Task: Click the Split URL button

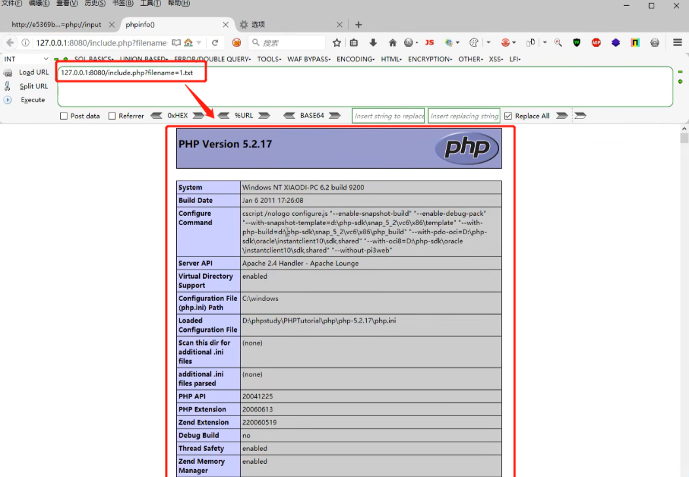Action: coord(26,86)
